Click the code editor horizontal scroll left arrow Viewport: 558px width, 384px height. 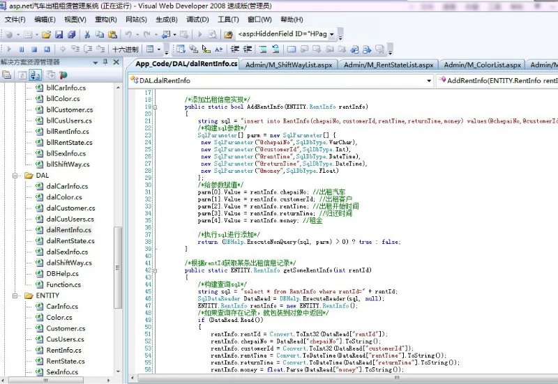coord(133,378)
